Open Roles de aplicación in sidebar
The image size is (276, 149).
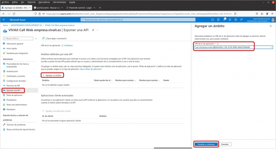point(15,95)
